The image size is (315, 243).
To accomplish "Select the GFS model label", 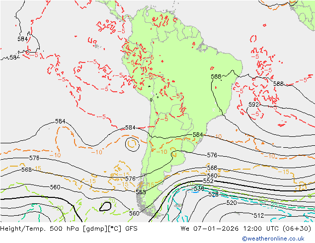I will pyautogui.click(x=131, y=229).
